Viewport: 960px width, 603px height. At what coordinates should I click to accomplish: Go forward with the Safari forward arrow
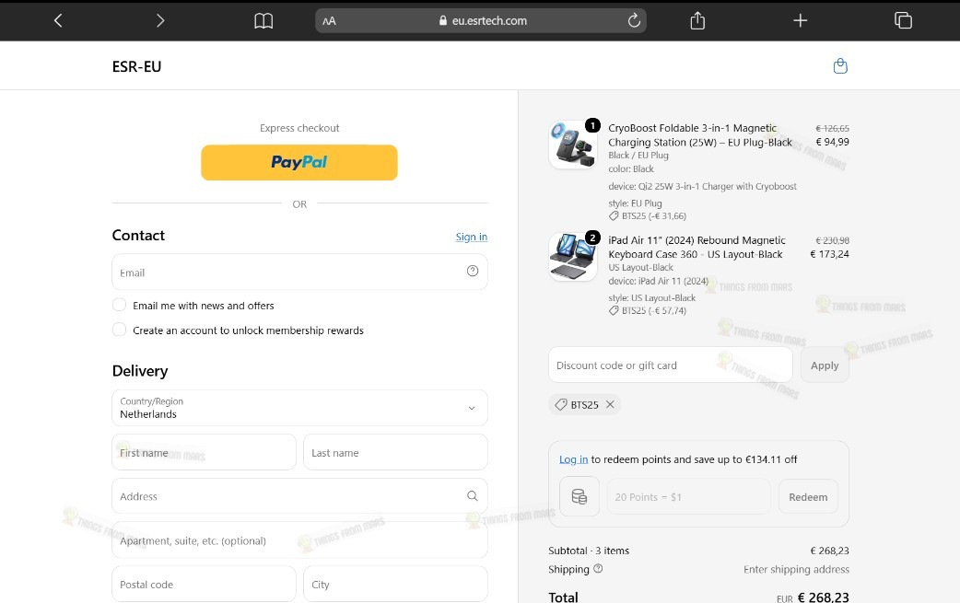click(160, 21)
